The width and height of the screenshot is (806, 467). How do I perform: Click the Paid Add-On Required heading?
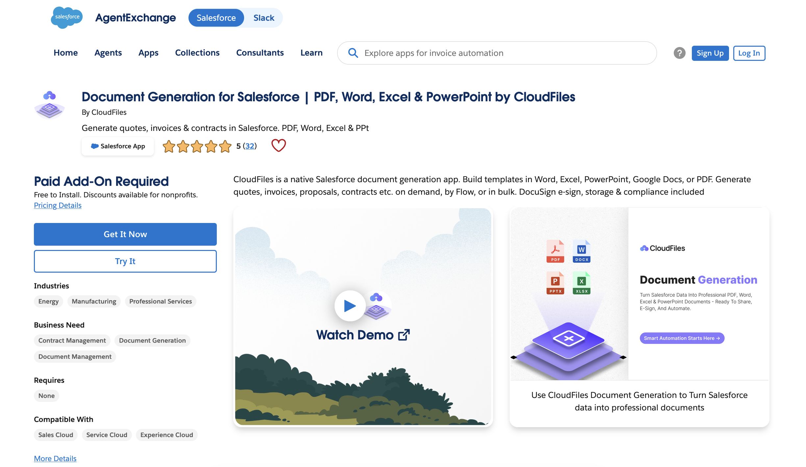point(101,181)
